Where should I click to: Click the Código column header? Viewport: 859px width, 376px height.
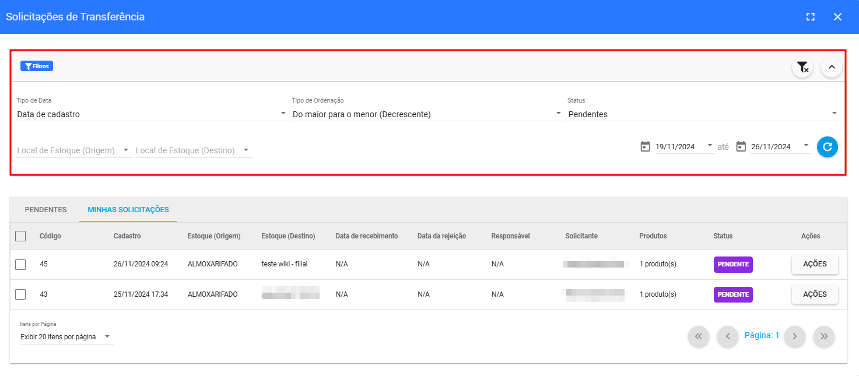50,236
